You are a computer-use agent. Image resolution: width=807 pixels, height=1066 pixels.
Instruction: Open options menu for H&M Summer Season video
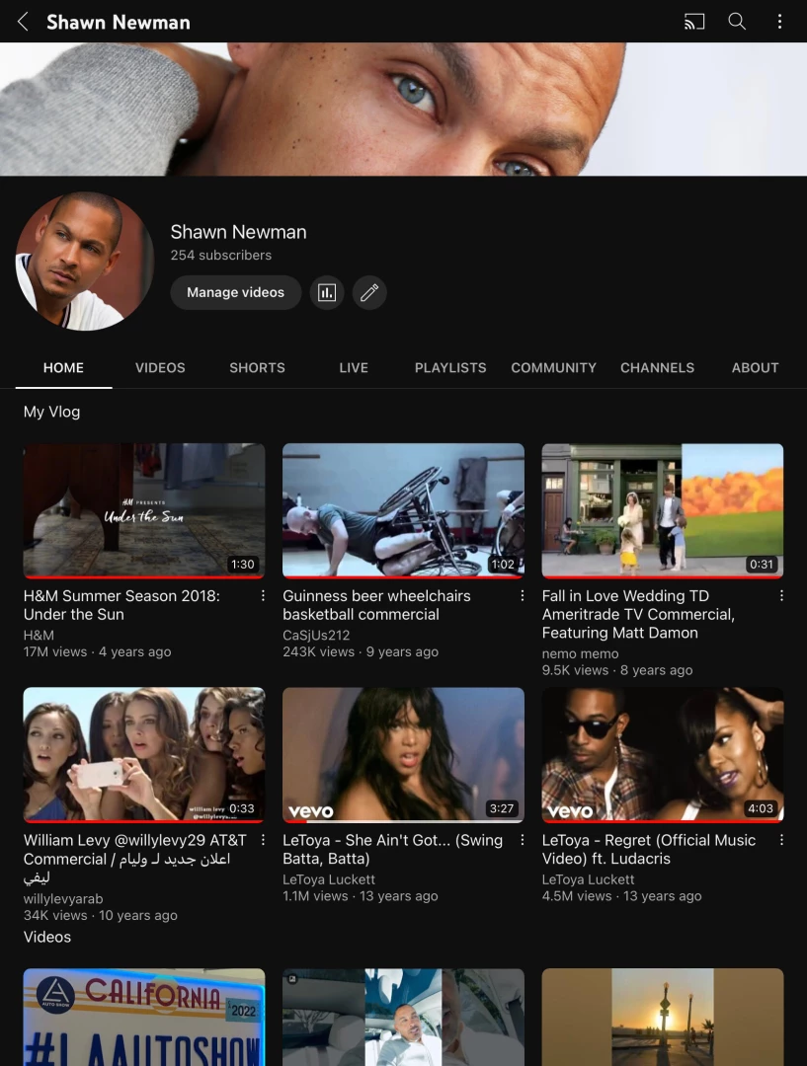point(263,595)
